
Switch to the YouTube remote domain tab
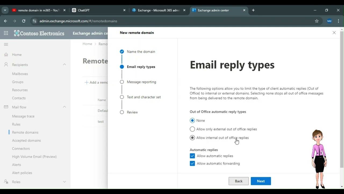[38, 10]
